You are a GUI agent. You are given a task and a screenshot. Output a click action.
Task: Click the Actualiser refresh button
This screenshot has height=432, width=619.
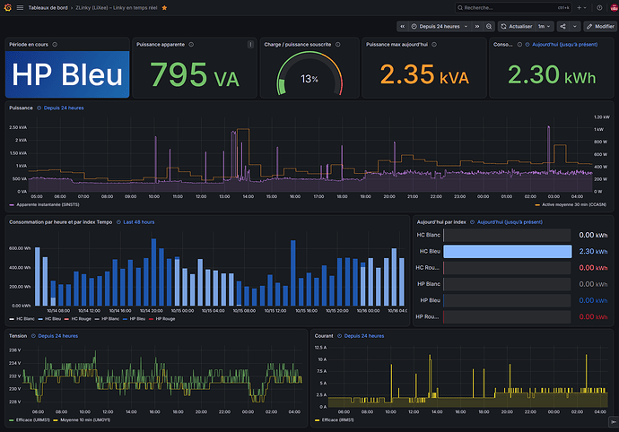coord(517,26)
